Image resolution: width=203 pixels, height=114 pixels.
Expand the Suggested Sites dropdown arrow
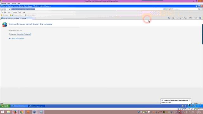click(x=23, y=15)
